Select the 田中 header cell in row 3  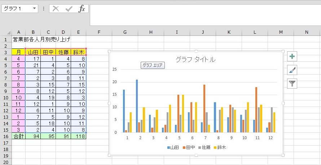(48, 52)
